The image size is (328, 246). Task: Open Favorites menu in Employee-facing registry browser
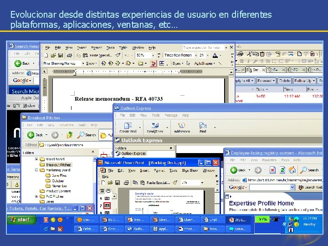point(269,160)
